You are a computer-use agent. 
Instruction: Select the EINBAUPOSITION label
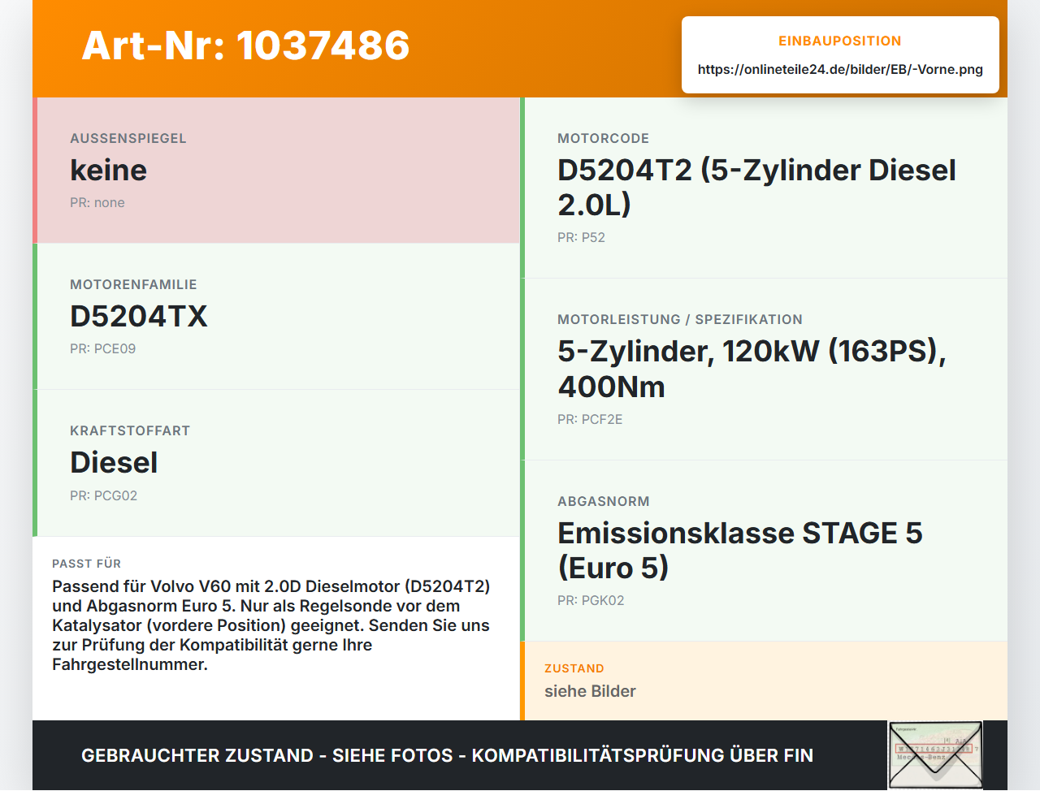[x=840, y=41]
